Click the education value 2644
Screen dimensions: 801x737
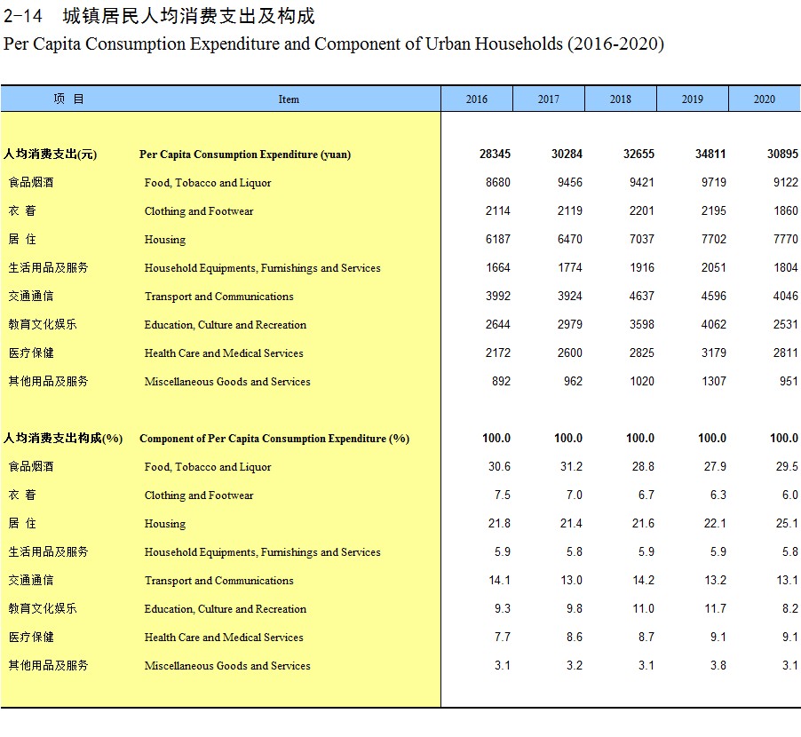(x=498, y=324)
